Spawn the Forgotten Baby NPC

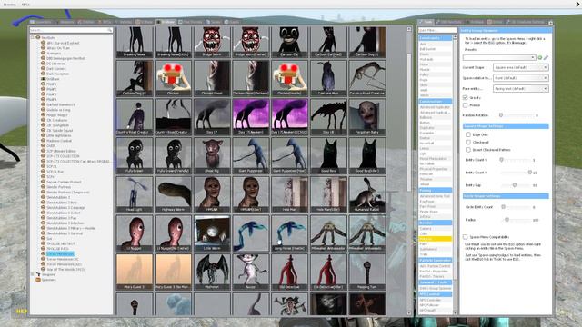[367, 117]
